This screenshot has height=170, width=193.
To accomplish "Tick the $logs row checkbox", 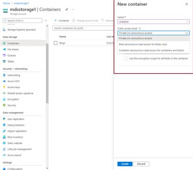I will pyautogui.click(x=56, y=43).
